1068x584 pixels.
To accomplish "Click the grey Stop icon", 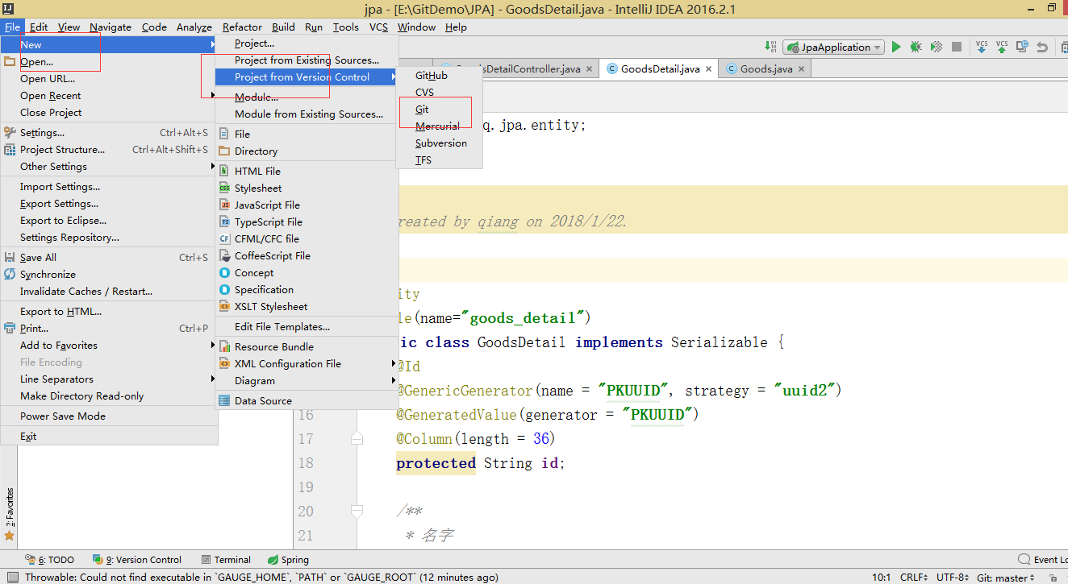I will coord(957,48).
